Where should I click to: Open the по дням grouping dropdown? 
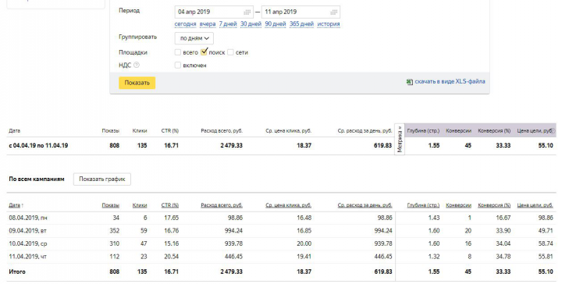coord(194,38)
